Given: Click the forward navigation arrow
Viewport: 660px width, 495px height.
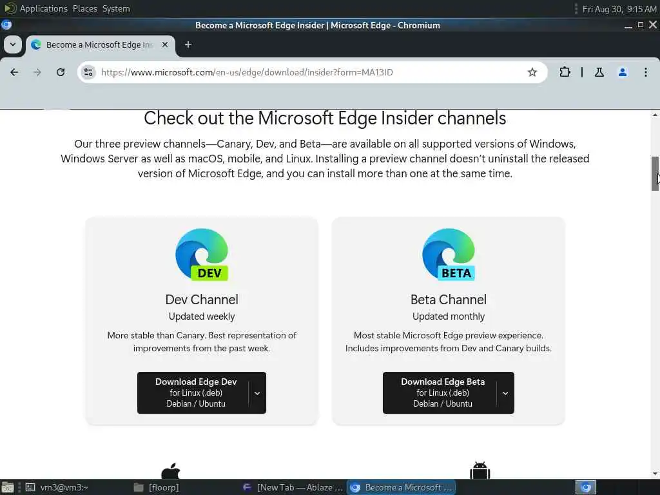Looking at the screenshot, I should [37, 72].
